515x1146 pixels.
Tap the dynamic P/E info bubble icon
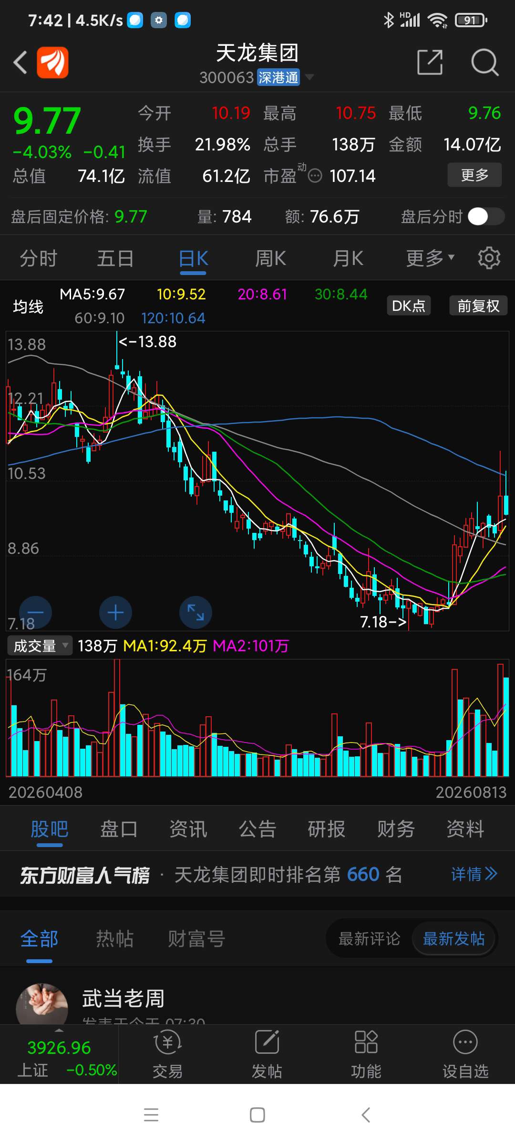point(315,176)
